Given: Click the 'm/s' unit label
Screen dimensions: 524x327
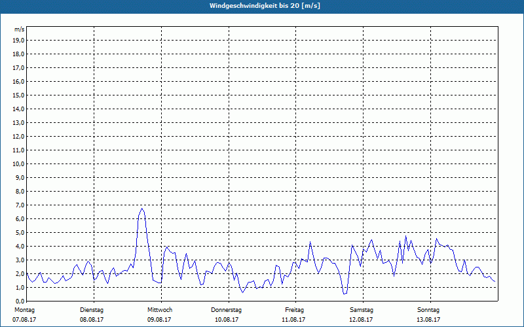Looking at the screenshot, I should [20, 29].
